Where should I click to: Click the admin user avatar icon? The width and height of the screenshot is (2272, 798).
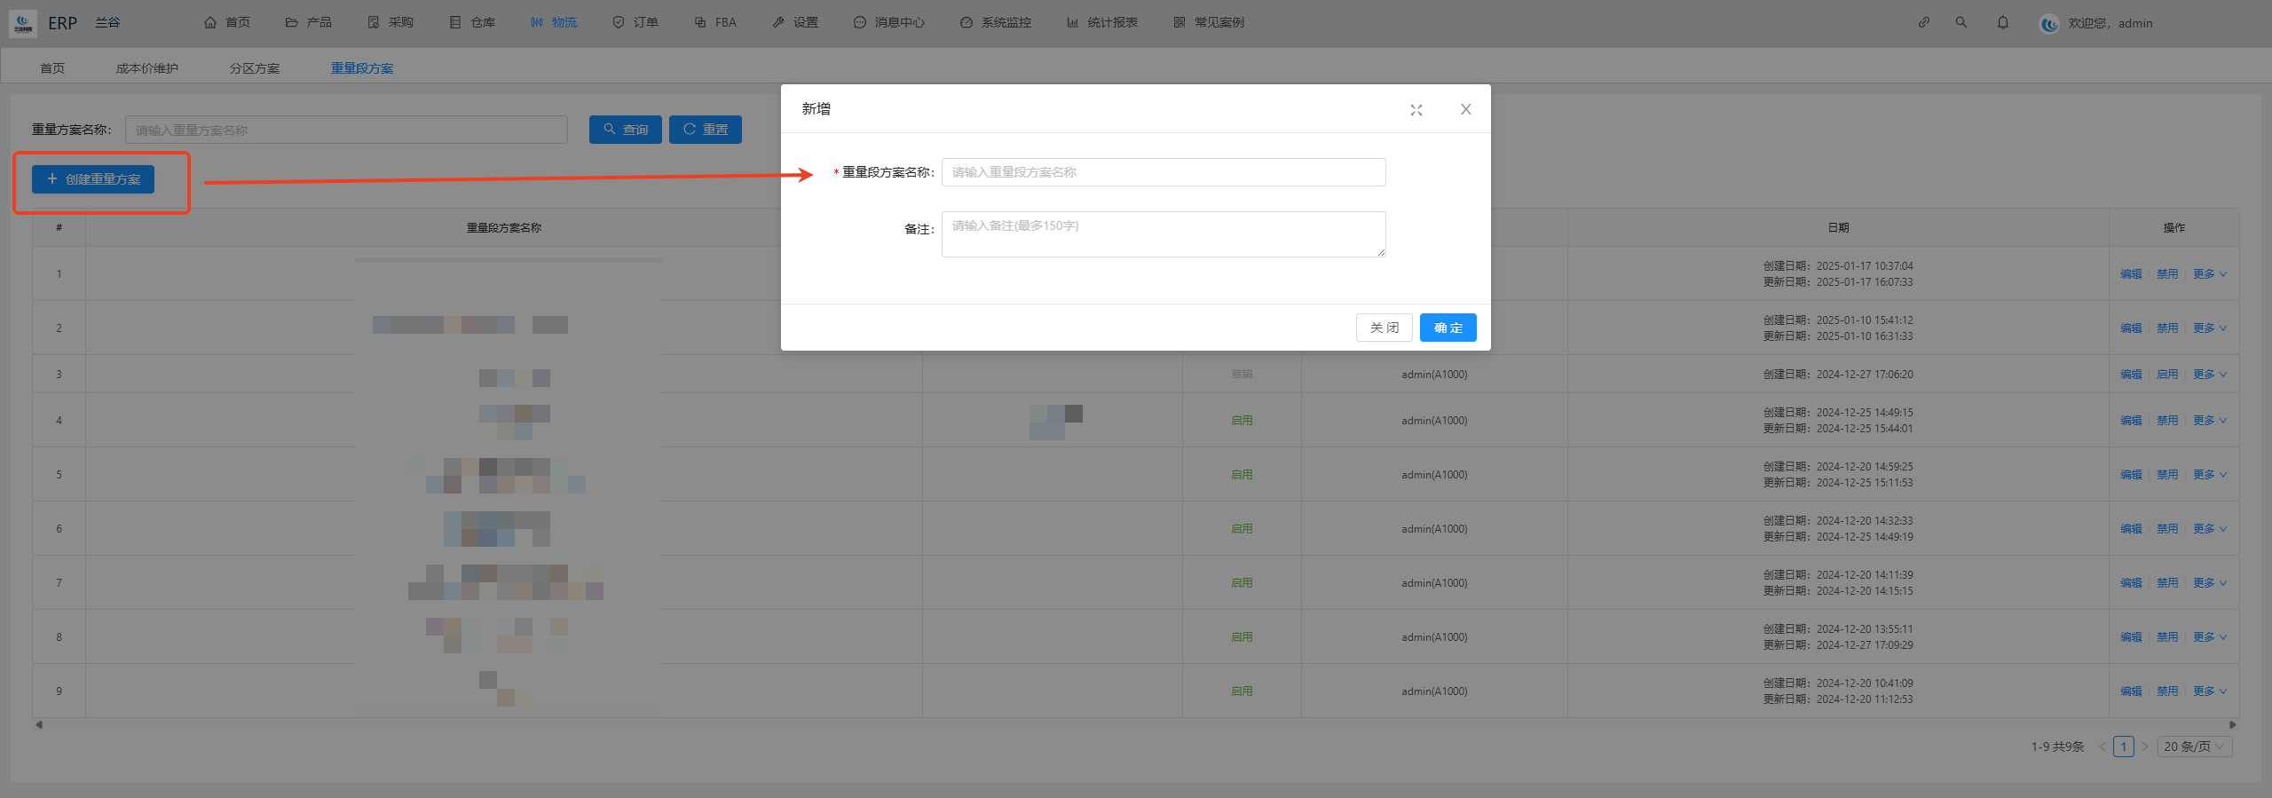point(2049,24)
